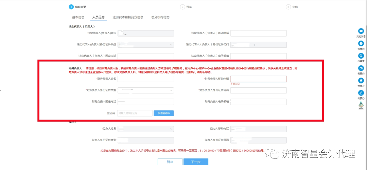Click 经办人身份证件号码 field
Screen dimensions: 367x170
(x=258, y=140)
